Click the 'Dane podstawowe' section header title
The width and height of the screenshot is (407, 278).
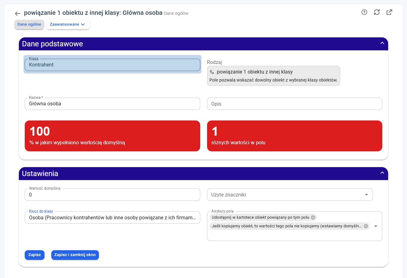point(53,44)
